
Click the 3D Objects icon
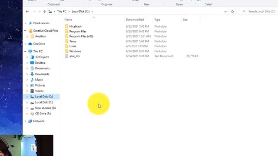click(32, 57)
